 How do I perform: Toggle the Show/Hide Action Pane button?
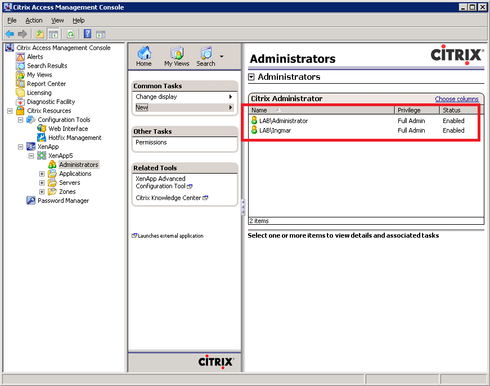coord(101,34)
